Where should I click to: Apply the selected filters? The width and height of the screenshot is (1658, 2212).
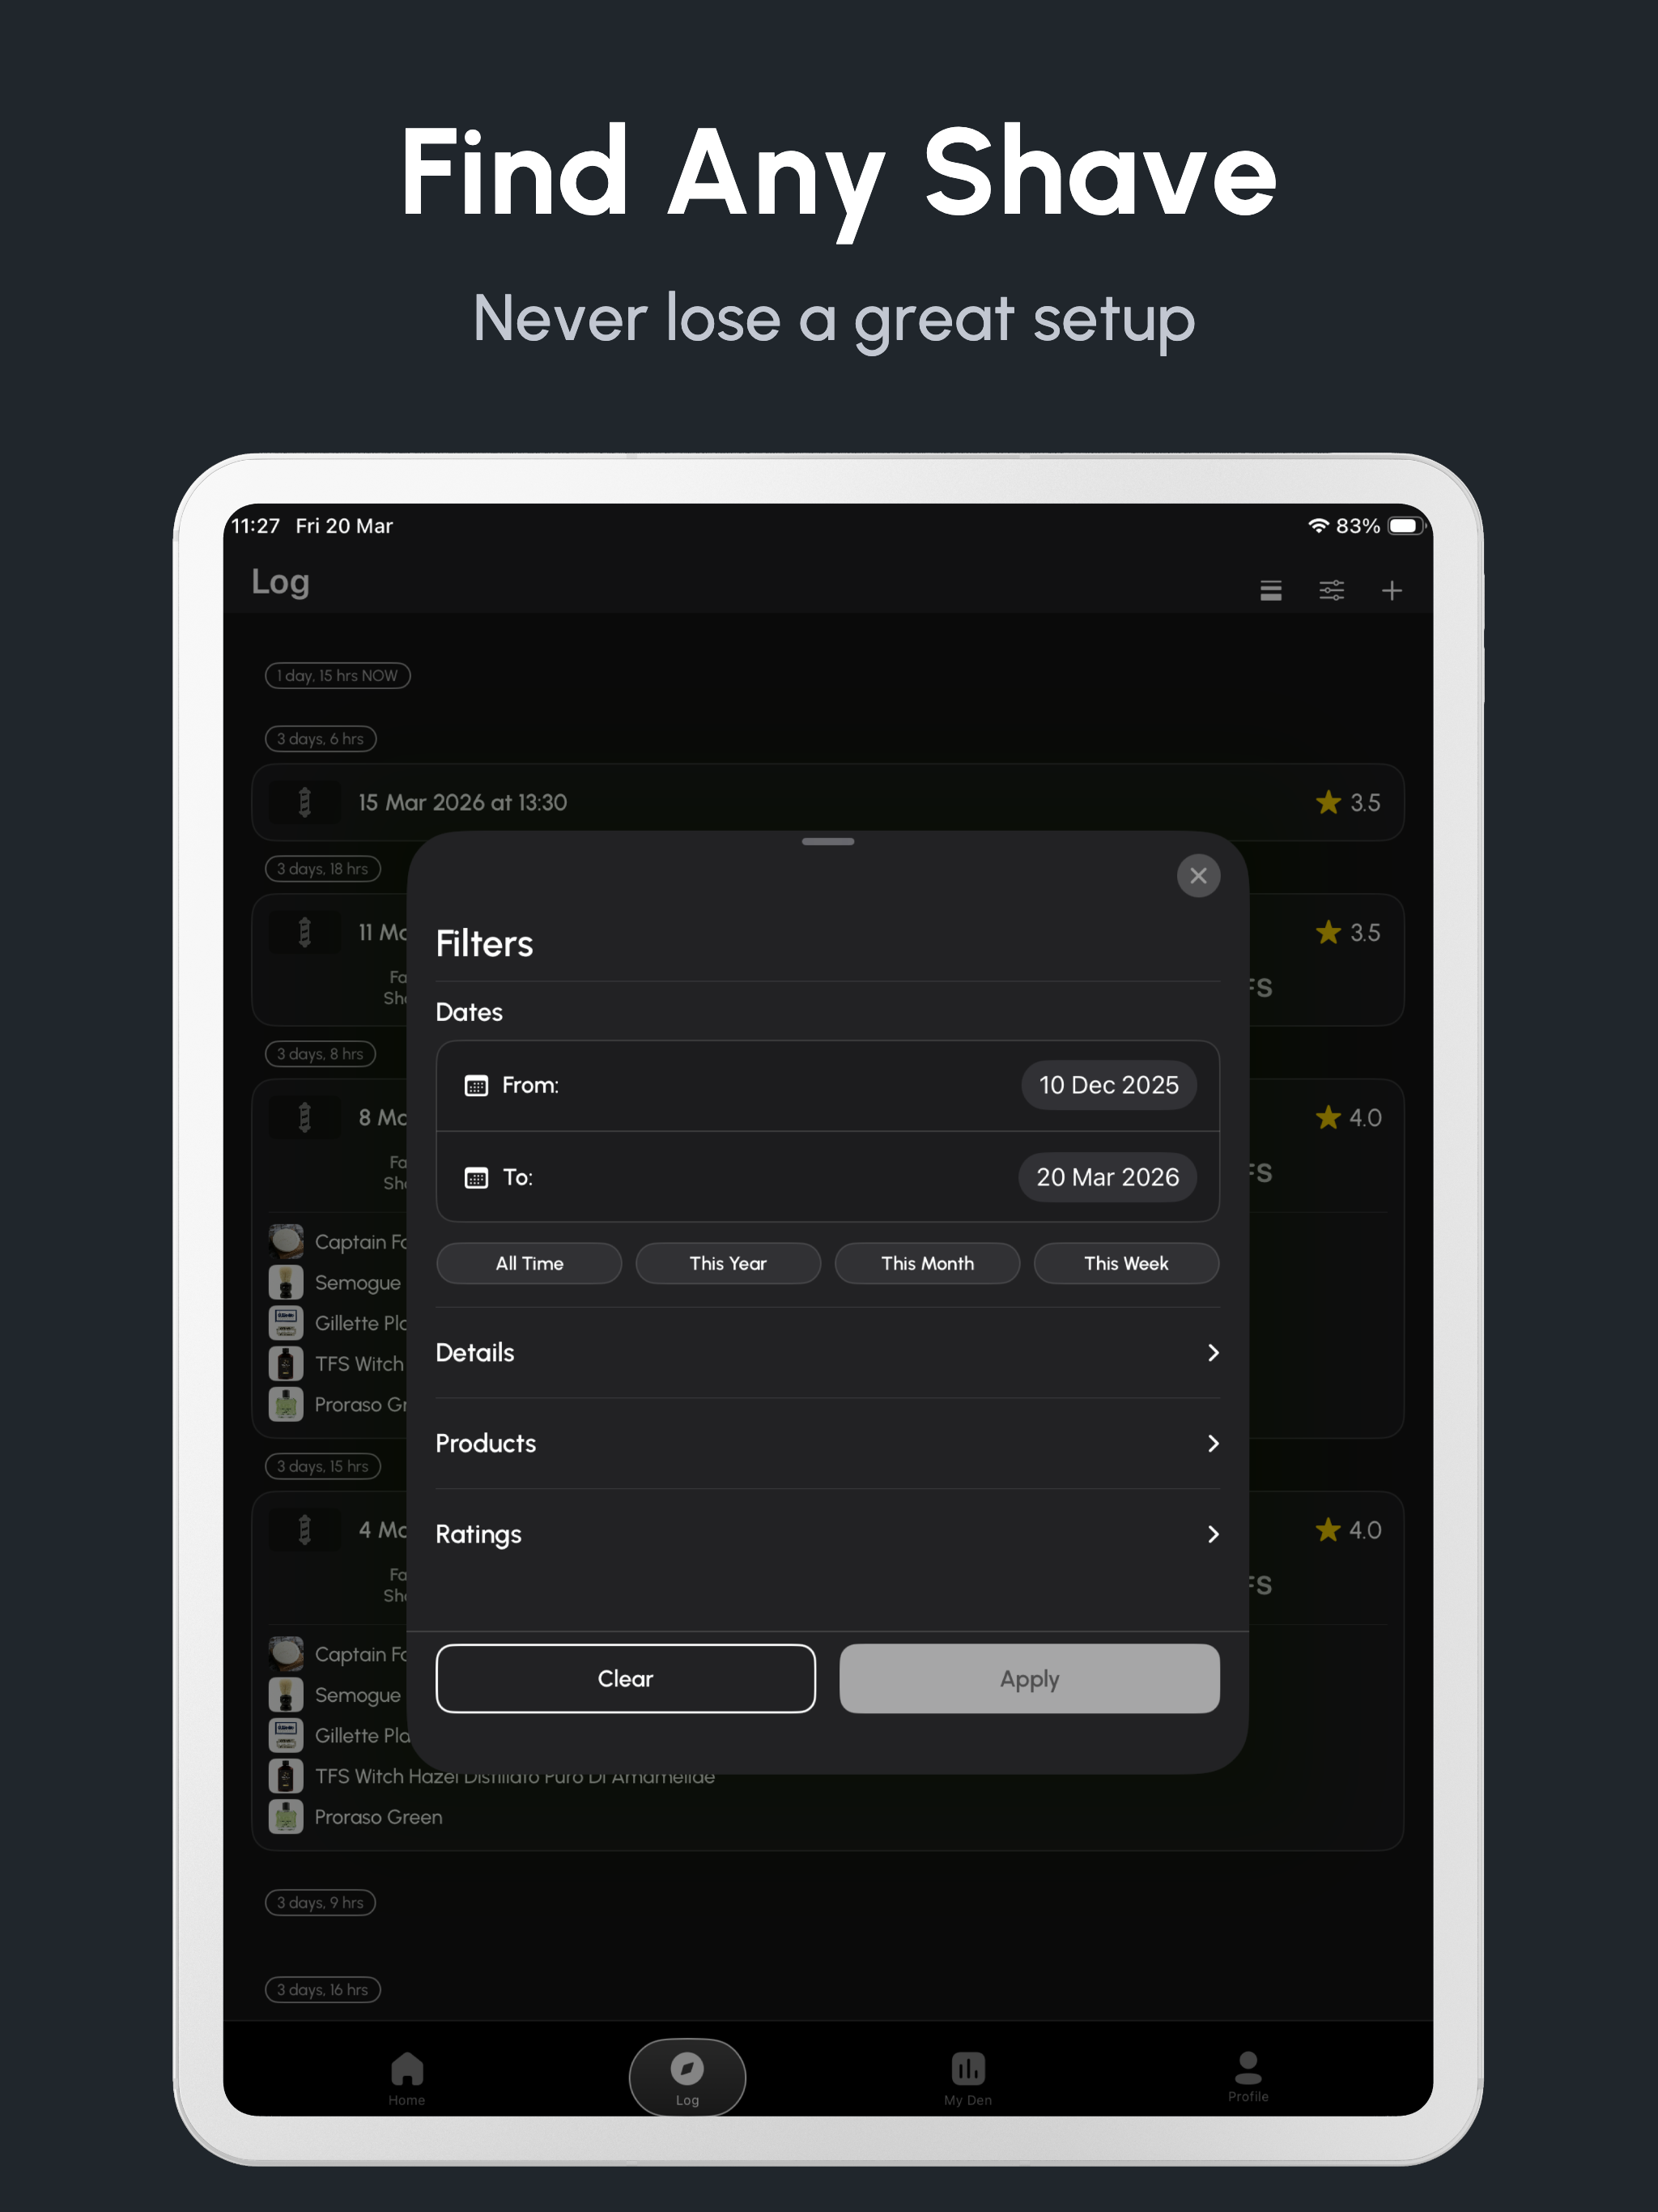coord(1029,1678)
